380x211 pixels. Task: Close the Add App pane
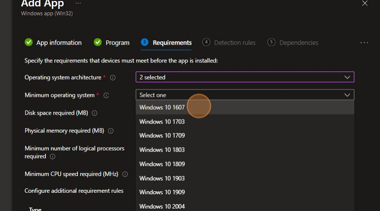pos(365,3)
